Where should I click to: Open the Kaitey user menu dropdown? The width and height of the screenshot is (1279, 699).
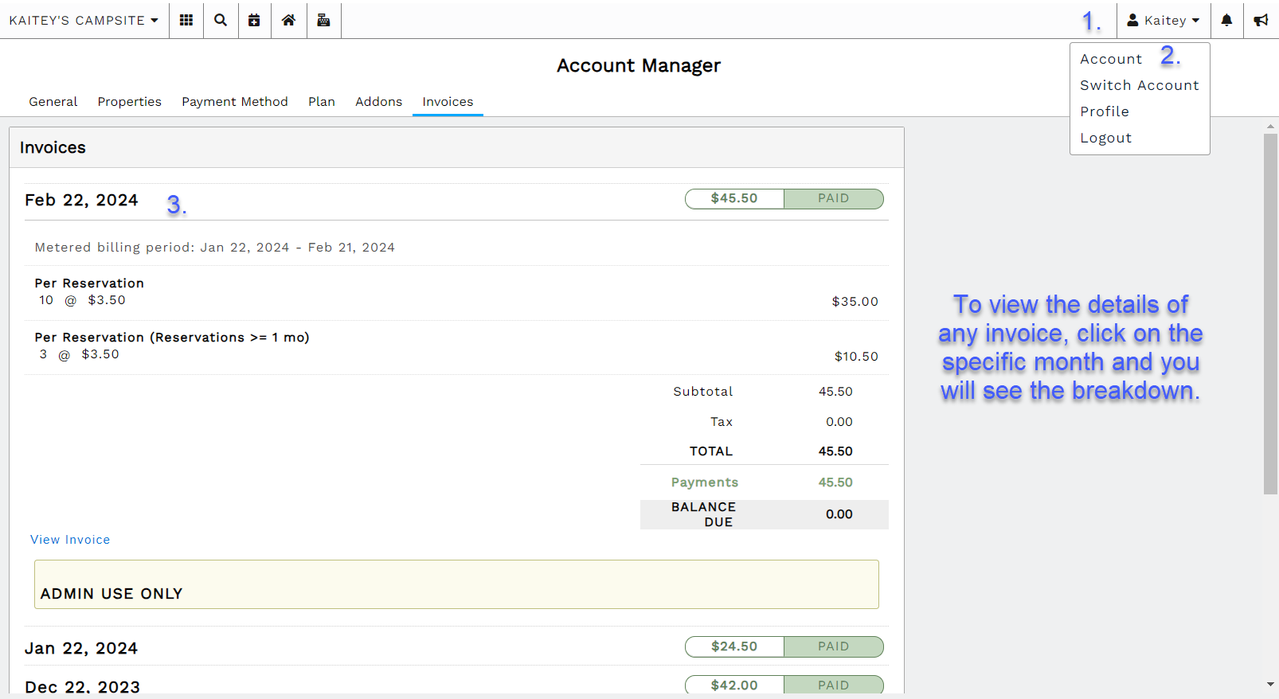(x=1164, y=20)
